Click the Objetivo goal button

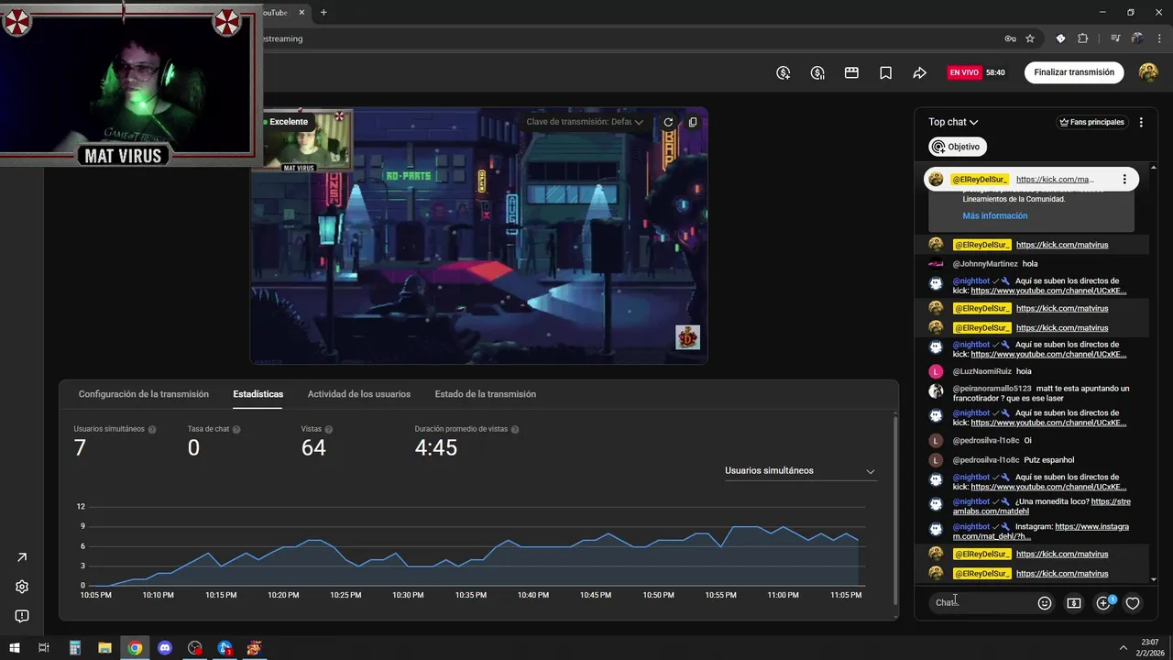click(956, 147)
